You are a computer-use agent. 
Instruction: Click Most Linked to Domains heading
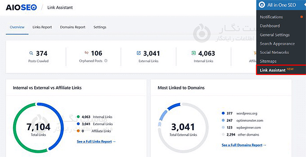coord(181,88)
